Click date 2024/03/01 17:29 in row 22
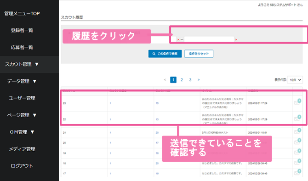 (257, 119)
